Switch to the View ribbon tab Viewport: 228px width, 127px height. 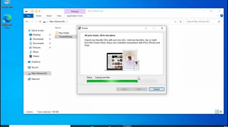tap(59, 16)
